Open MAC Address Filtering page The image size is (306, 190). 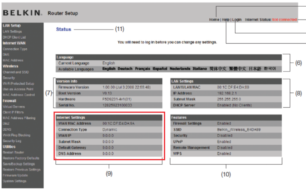coord(19,118)
